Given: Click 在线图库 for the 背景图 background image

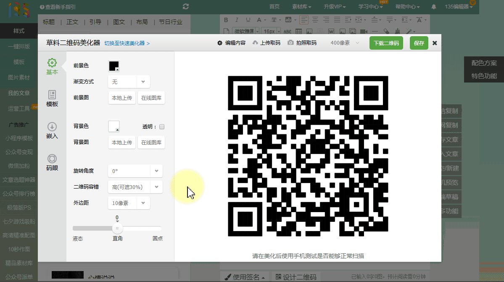Looking at the screenshot, I should (x=151, y=143).
